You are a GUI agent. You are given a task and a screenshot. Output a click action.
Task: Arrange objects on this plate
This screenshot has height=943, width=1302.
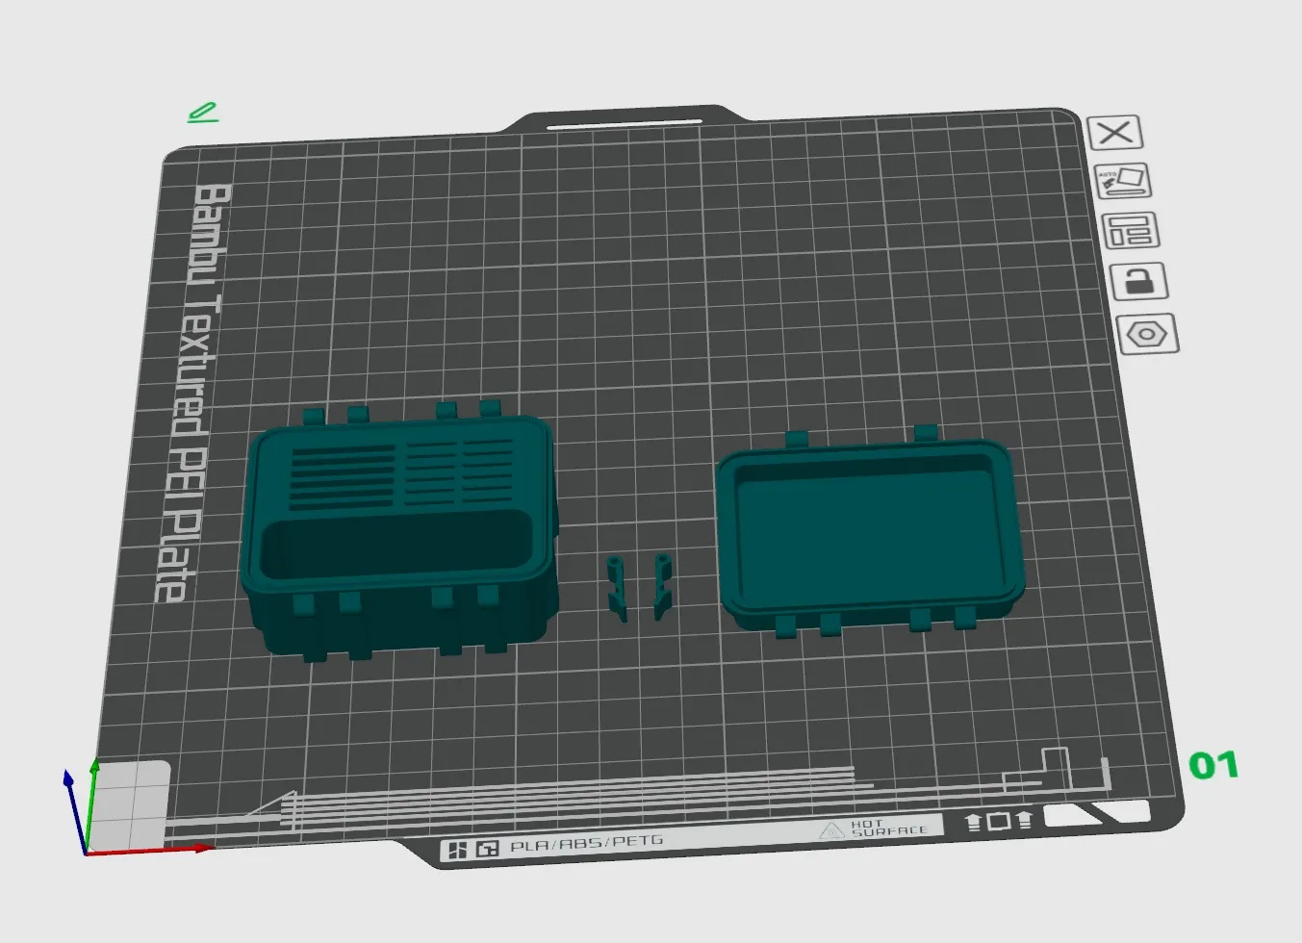(x=1130, y=231)
